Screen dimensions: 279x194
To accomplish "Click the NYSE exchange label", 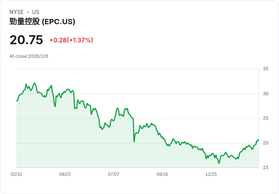I will coord(17,12).
